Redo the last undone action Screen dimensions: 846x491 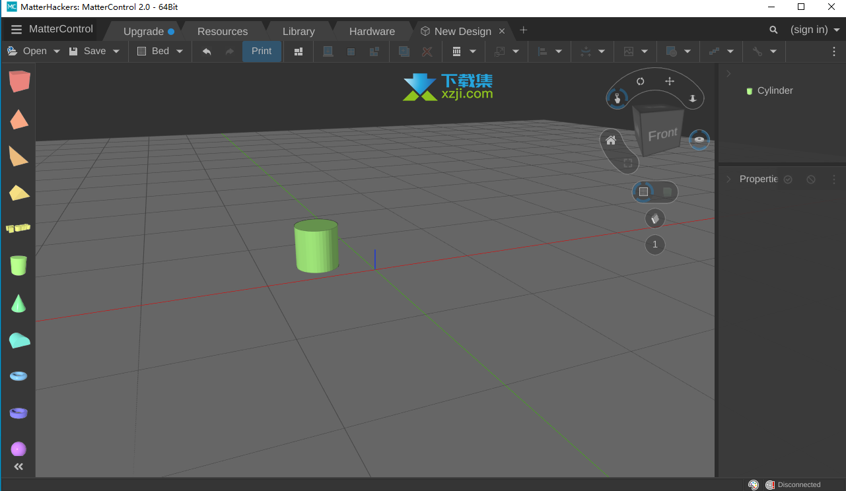coord(229,51)
